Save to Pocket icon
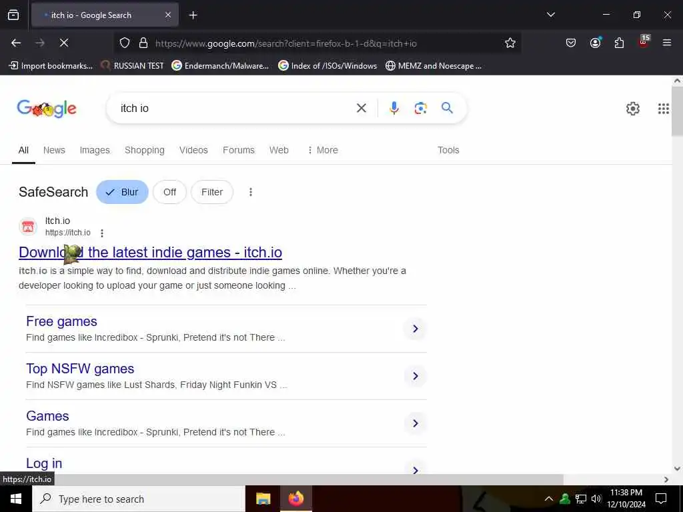 (x=571, y=43)
